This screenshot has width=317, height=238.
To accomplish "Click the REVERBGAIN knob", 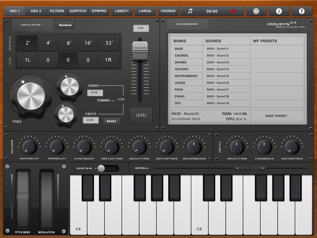I will tap(194, 147).
